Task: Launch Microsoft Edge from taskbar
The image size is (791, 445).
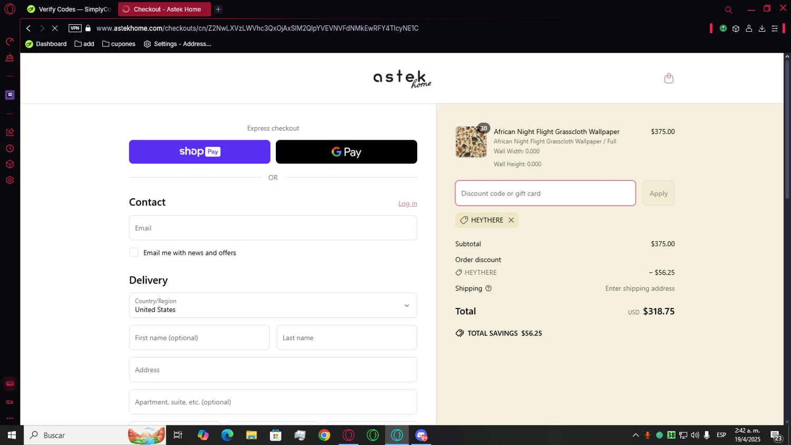Action: point(227,435)
